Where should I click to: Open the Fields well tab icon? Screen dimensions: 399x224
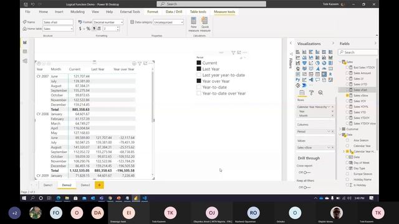tap(302, 93)
